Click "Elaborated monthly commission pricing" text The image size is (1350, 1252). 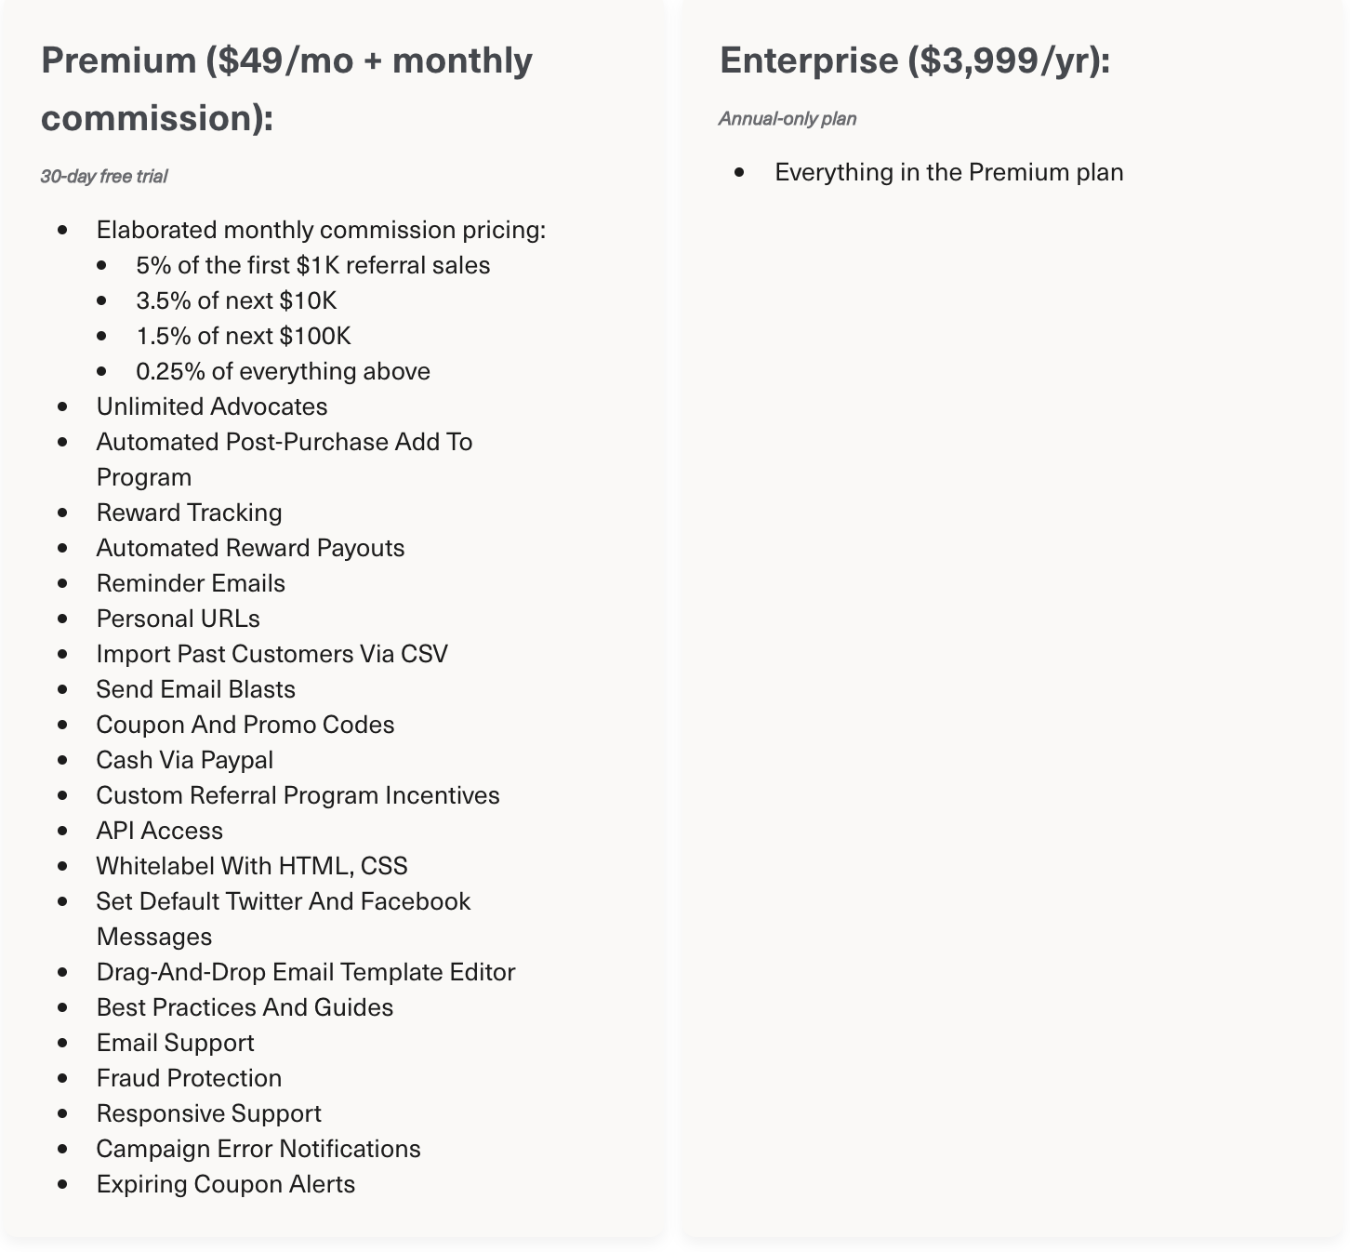point(321,230)
